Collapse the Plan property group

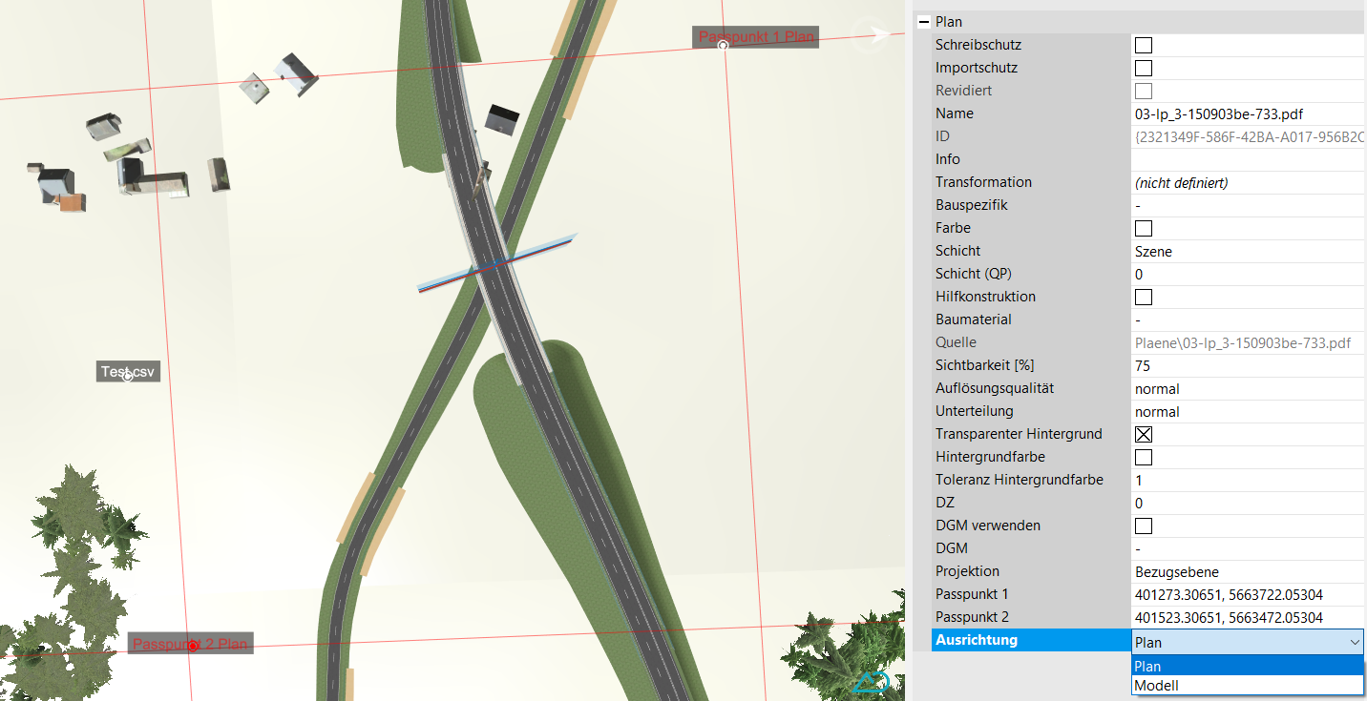(x=923, y=22)
